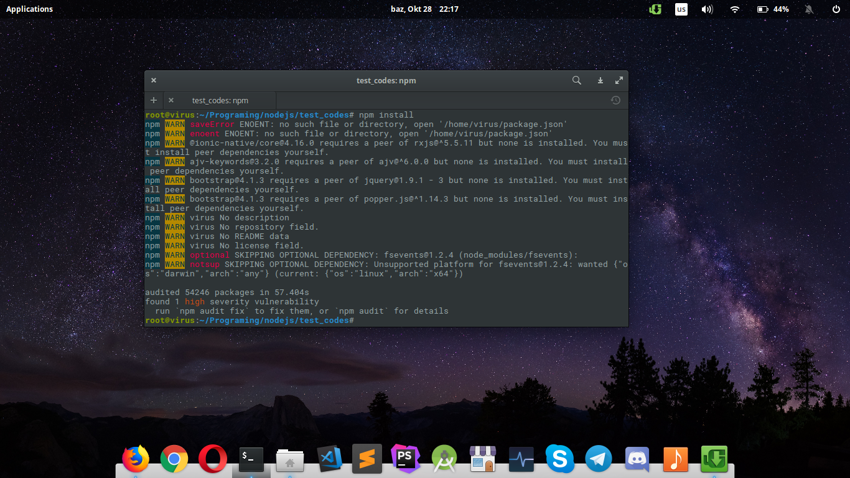Image resolution: width=850 pixels, height=478 pixels.
Task: Open the Wi-Fi network indicator
Action: [x=735, y=9]
